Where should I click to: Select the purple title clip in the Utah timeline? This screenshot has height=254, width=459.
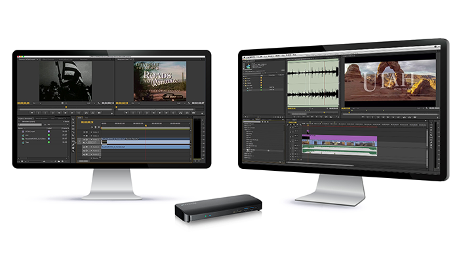(339, 137)
